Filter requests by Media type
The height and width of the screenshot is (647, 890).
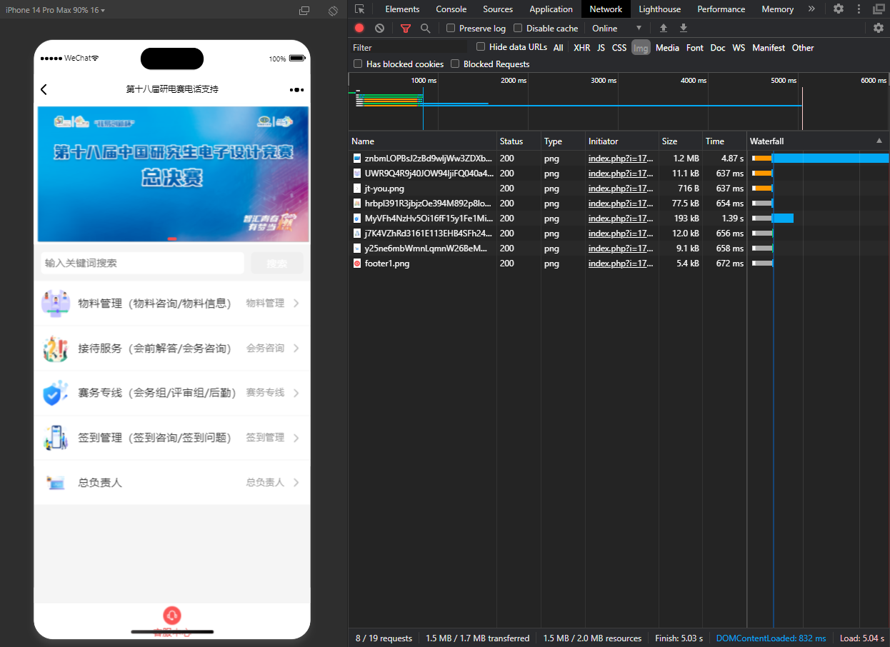(667, 48)
